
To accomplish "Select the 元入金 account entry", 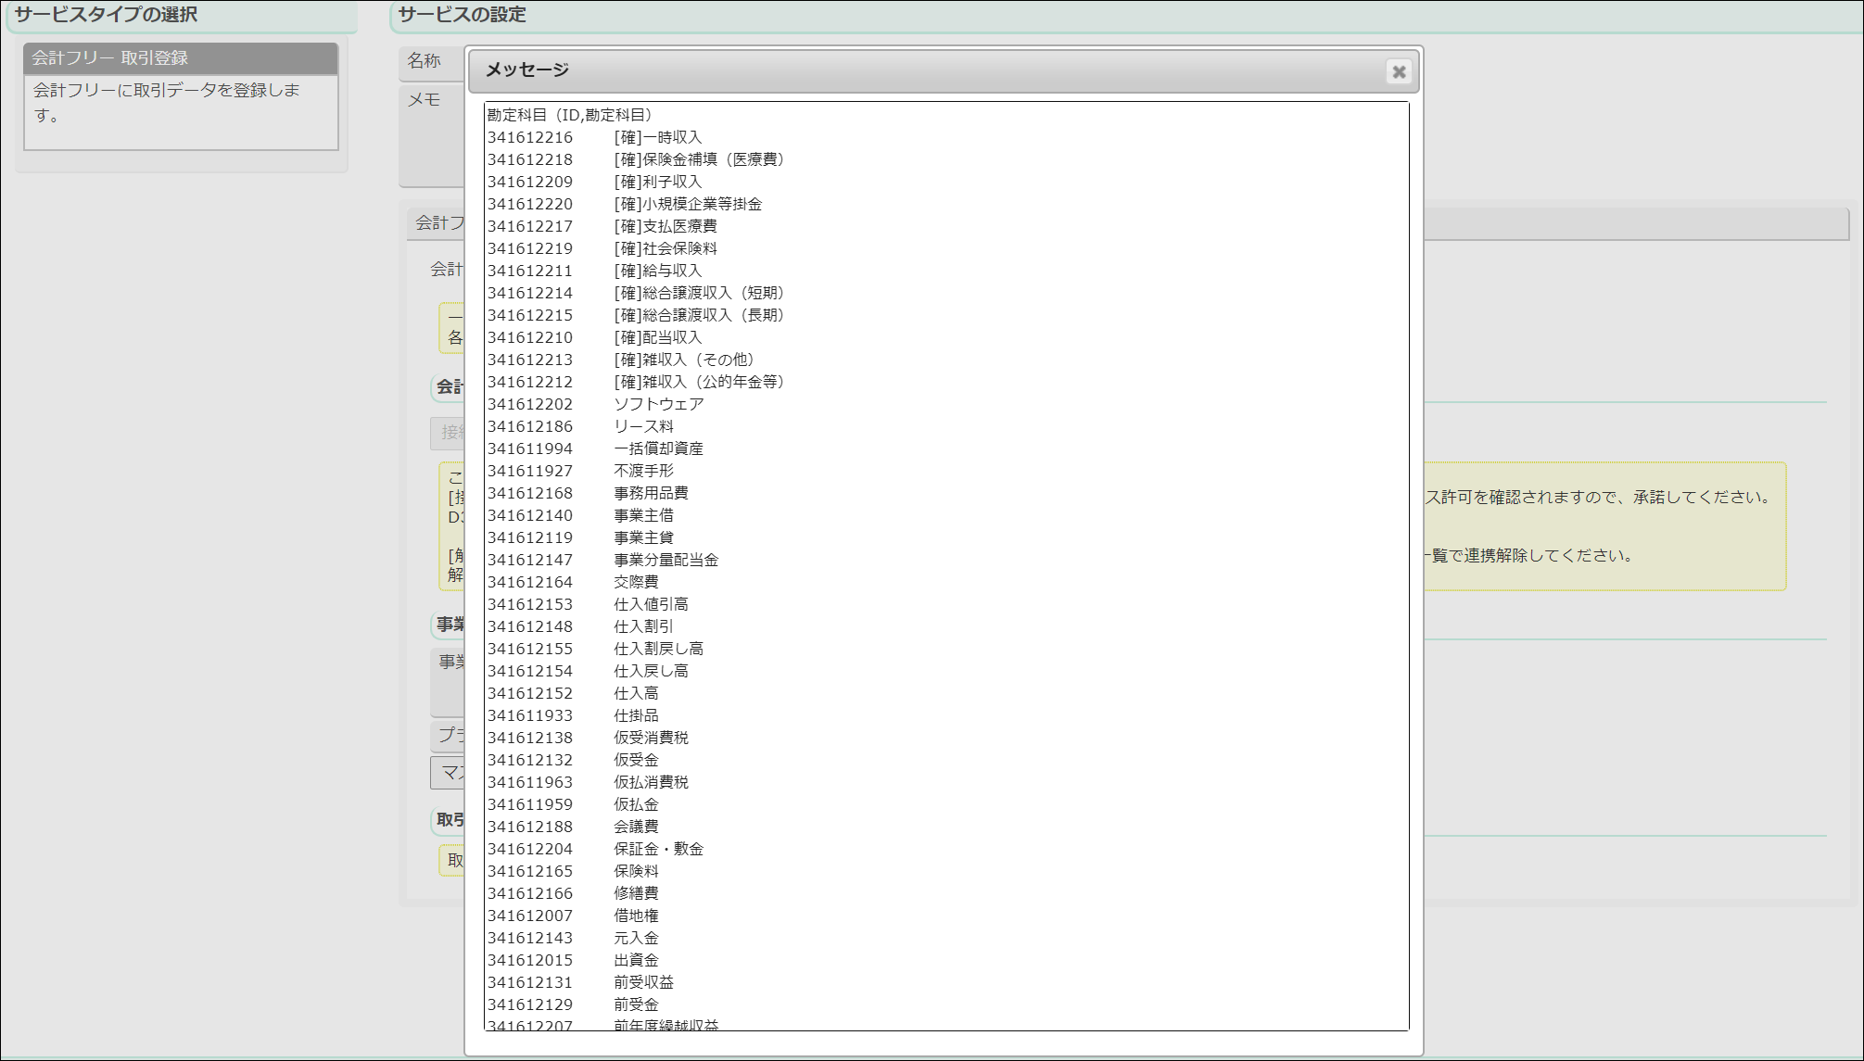I will point(635,938).
